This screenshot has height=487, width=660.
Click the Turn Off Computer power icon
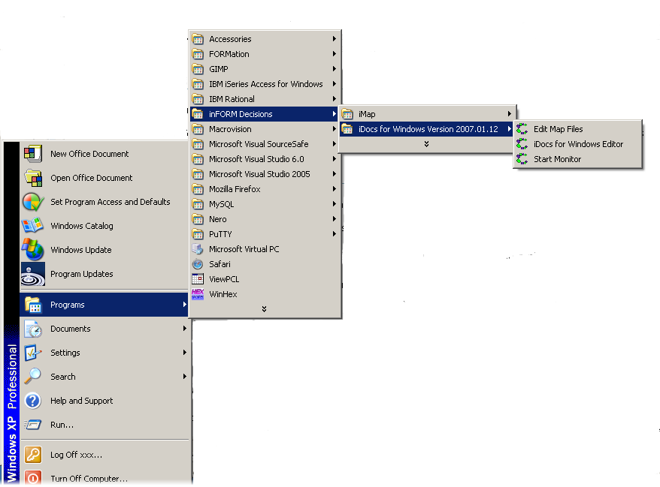[33, 478]
